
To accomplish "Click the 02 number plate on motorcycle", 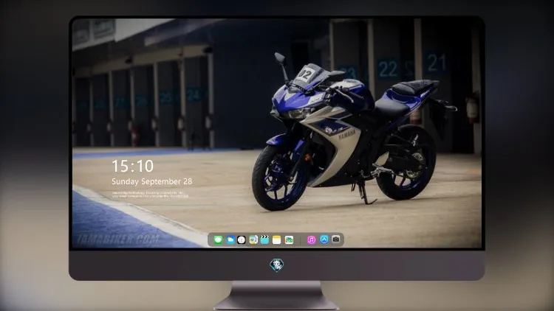I will click(305, 74).
